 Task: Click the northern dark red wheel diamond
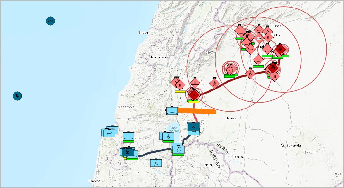coord(280,49)
